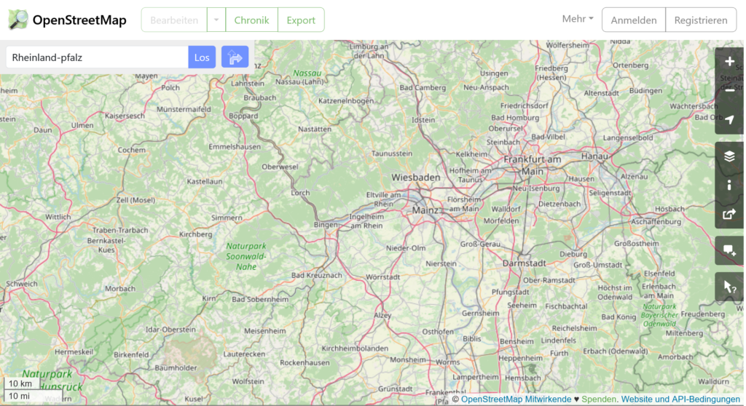This screenshot has width=746, height=406.
Task: Click the Registrieren button
Action: (700, 20)
